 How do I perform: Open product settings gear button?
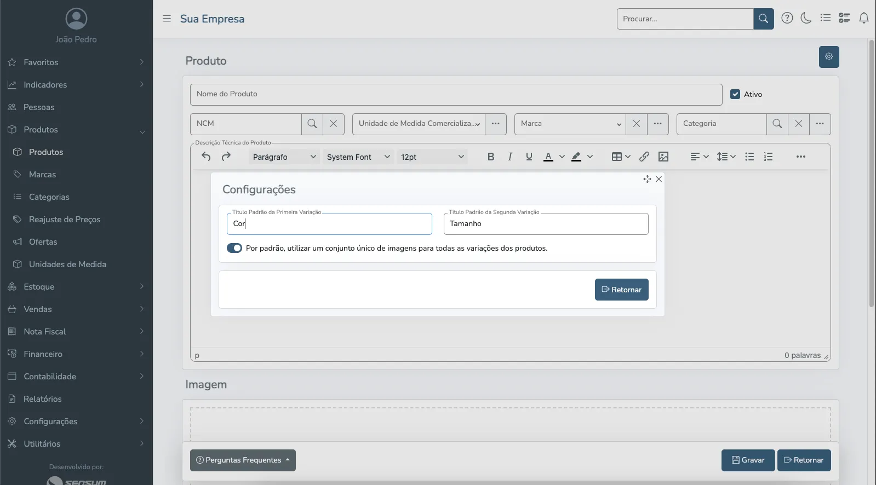(828, 57)
